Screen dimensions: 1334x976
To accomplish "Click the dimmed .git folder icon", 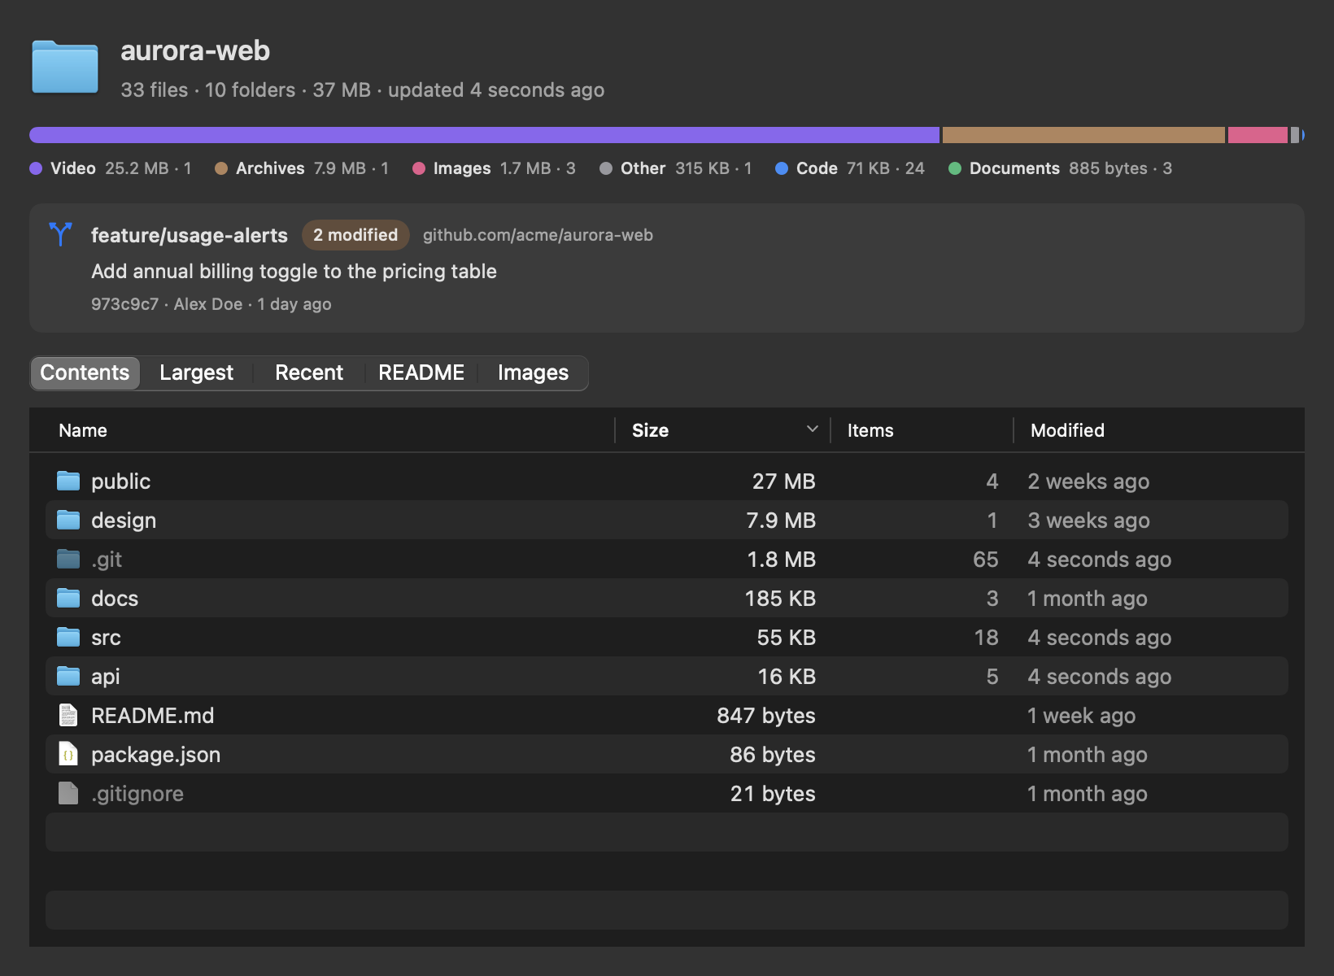I will point(68,559).
